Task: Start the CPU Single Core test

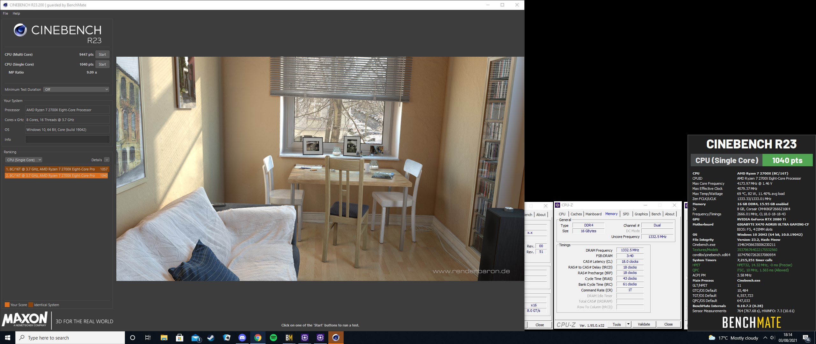Action: coord(102,64)
